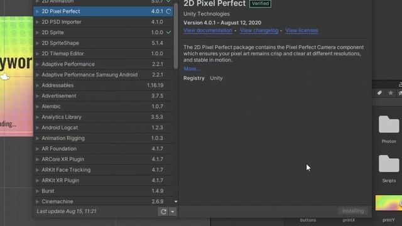Select the Adaptive Performance package
402x226 pixels.
coord(103,64)
